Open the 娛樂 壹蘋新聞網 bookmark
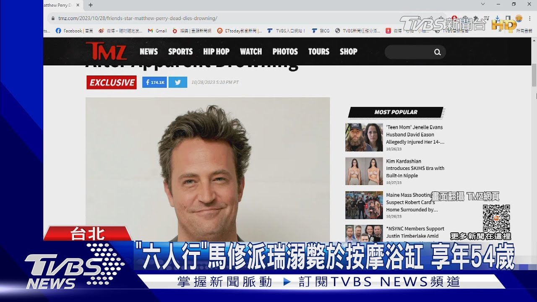Screen dimensions: 537x302 coord(192,31)
